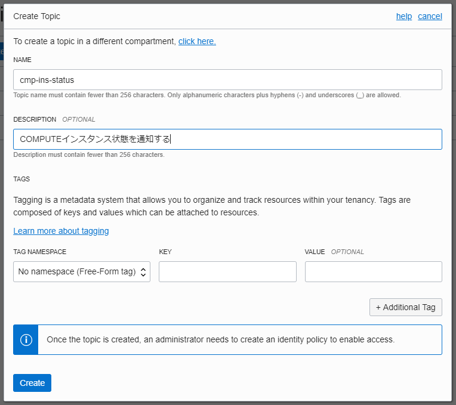Click the info icon in the notice banner
This screenshot has height=405, width=456.
[26, 339]
